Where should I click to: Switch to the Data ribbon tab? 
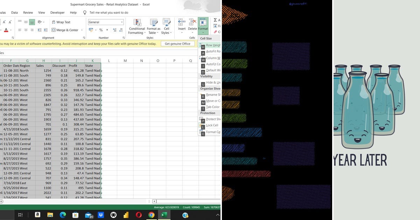click(14, 13)
